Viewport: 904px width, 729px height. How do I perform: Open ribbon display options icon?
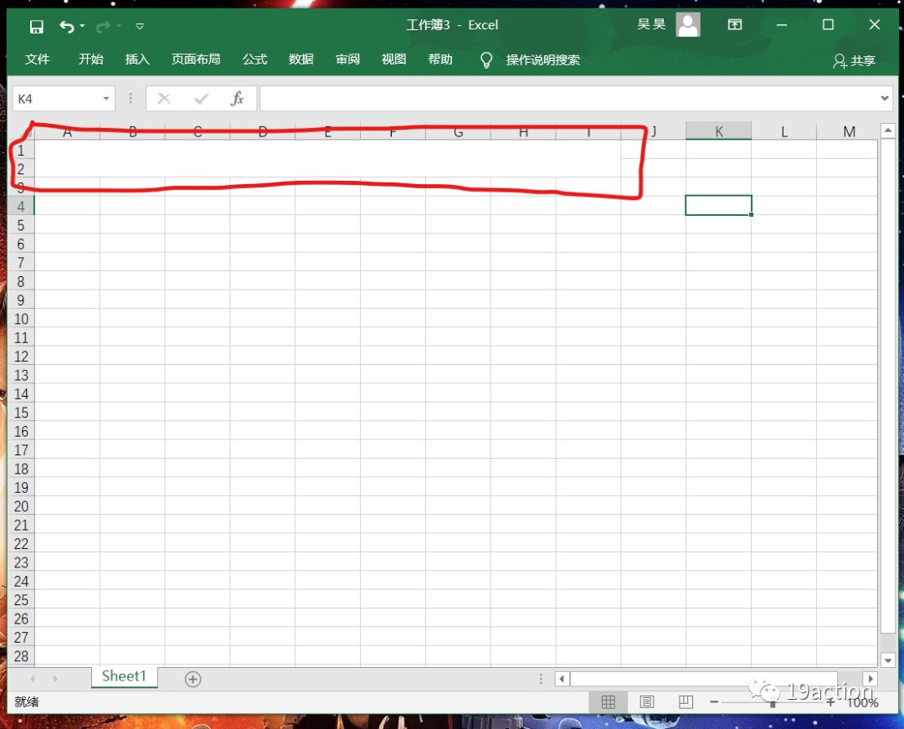click(735, 25)
